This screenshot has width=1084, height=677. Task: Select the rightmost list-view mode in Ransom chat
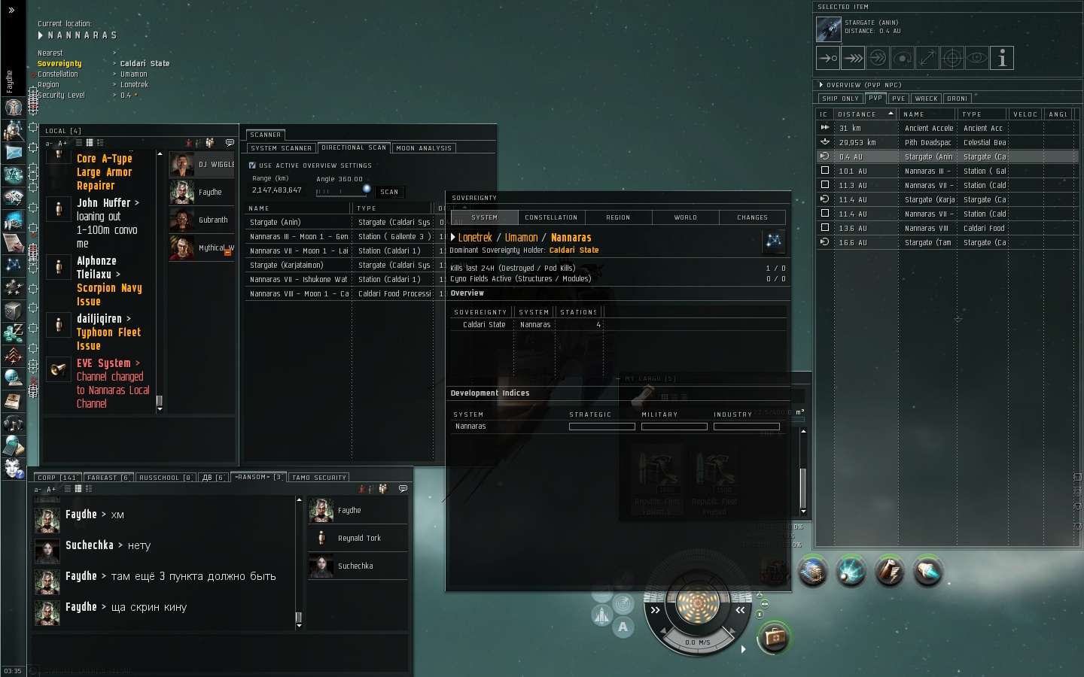click(x=89, y=489)
